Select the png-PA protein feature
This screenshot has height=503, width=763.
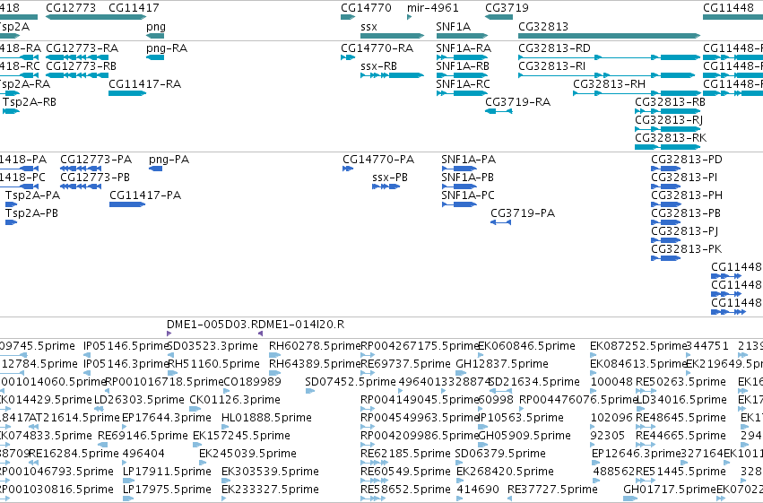click(156, 169)
